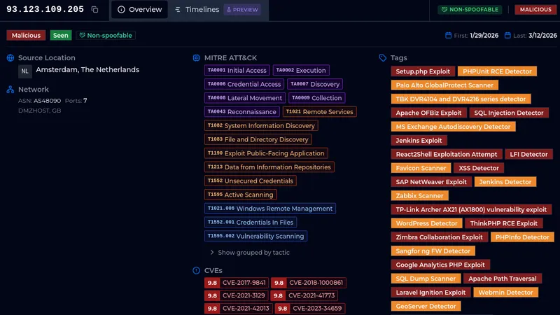Click the Apache OFBiz Exploit tag
This screenshot has height=315, width=560.
pyautogui.click(x=428, y=113)
